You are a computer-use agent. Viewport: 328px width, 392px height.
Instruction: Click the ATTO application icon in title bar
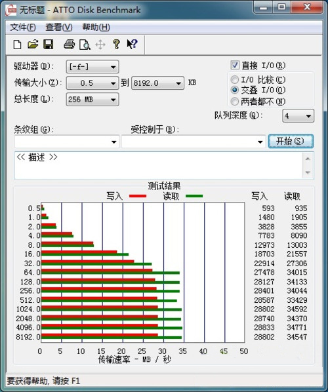11,10
